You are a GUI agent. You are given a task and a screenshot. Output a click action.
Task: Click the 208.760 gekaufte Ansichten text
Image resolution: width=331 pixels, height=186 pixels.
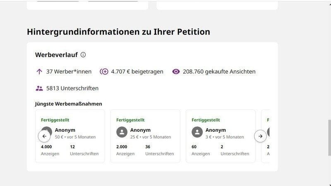[x=219, y=72]
